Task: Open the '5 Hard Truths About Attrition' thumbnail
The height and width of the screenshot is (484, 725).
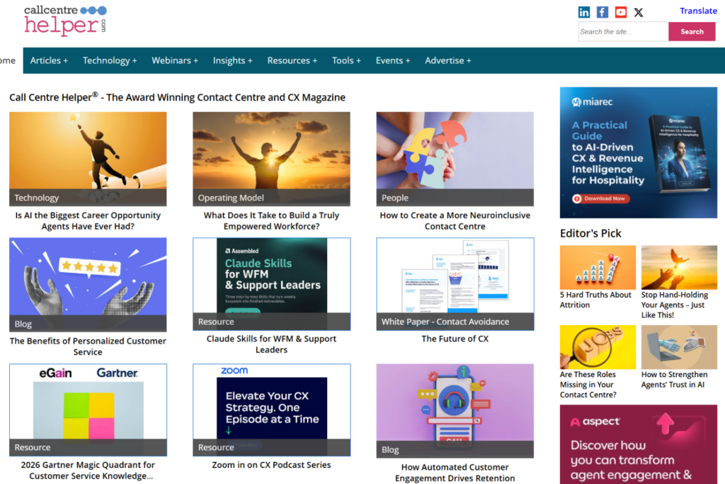Action: (598, 267)
